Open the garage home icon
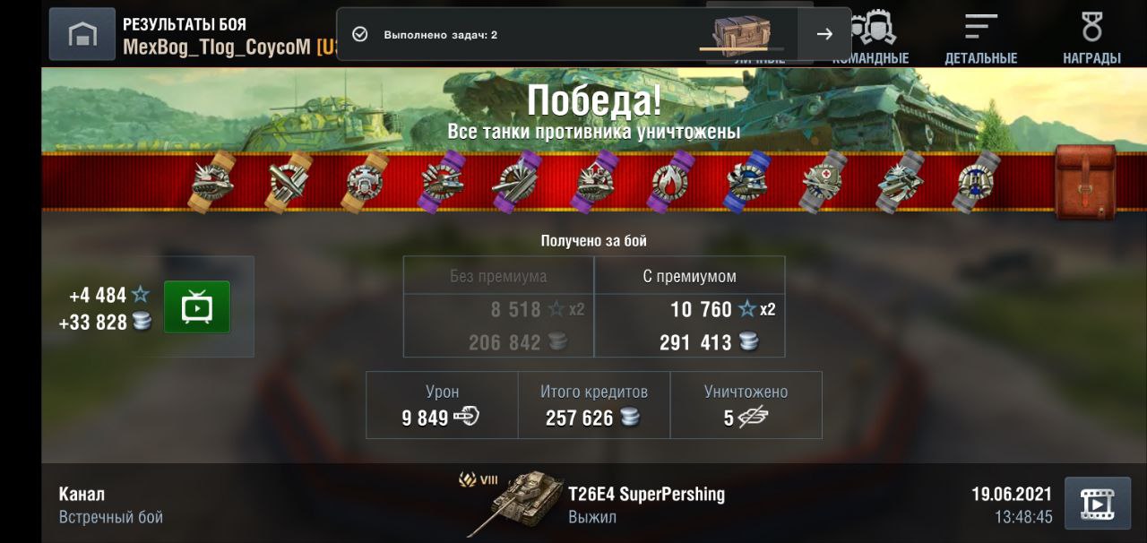Screen dimensions: 1147x543 82,34
